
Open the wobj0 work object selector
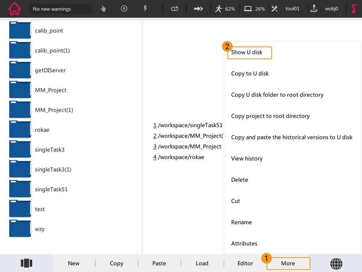[325, 9]
